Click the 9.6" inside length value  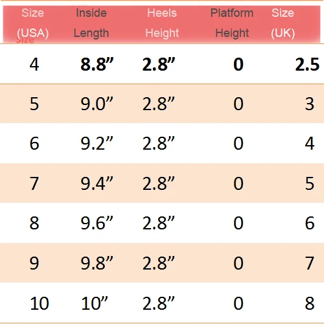pos(97,223)
